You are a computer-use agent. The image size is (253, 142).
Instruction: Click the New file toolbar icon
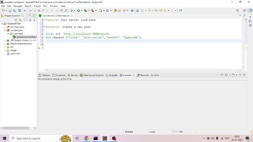pyautogui.click(x=3, y=11)
